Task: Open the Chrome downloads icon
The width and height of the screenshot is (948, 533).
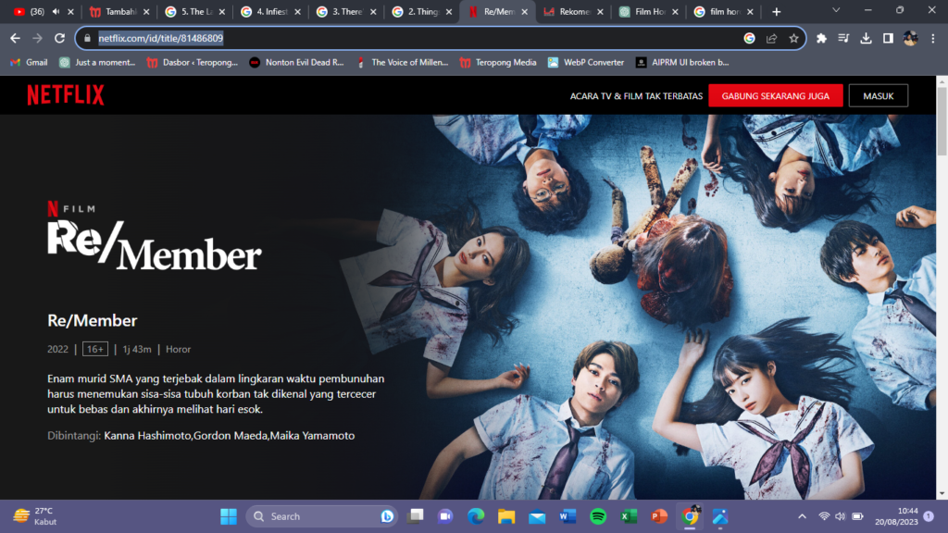Action: 866,38
